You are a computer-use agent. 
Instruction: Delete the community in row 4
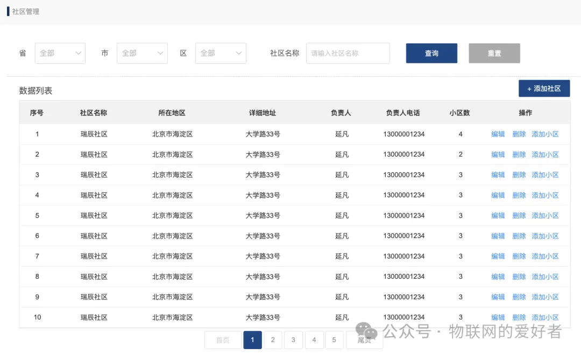coord(519,195)
